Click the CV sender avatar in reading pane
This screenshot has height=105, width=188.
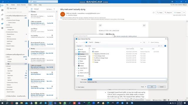tap(63, 14)
